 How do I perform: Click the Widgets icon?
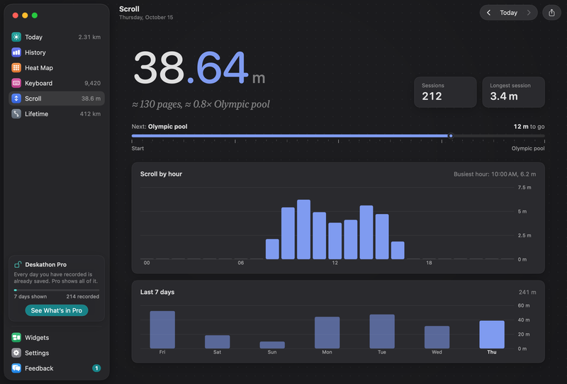[16, 337]
